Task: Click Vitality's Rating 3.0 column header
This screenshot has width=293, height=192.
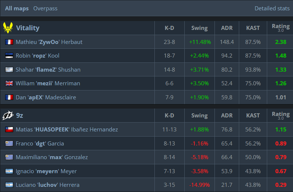Action: pyautogui.click(x=280, y=28)
